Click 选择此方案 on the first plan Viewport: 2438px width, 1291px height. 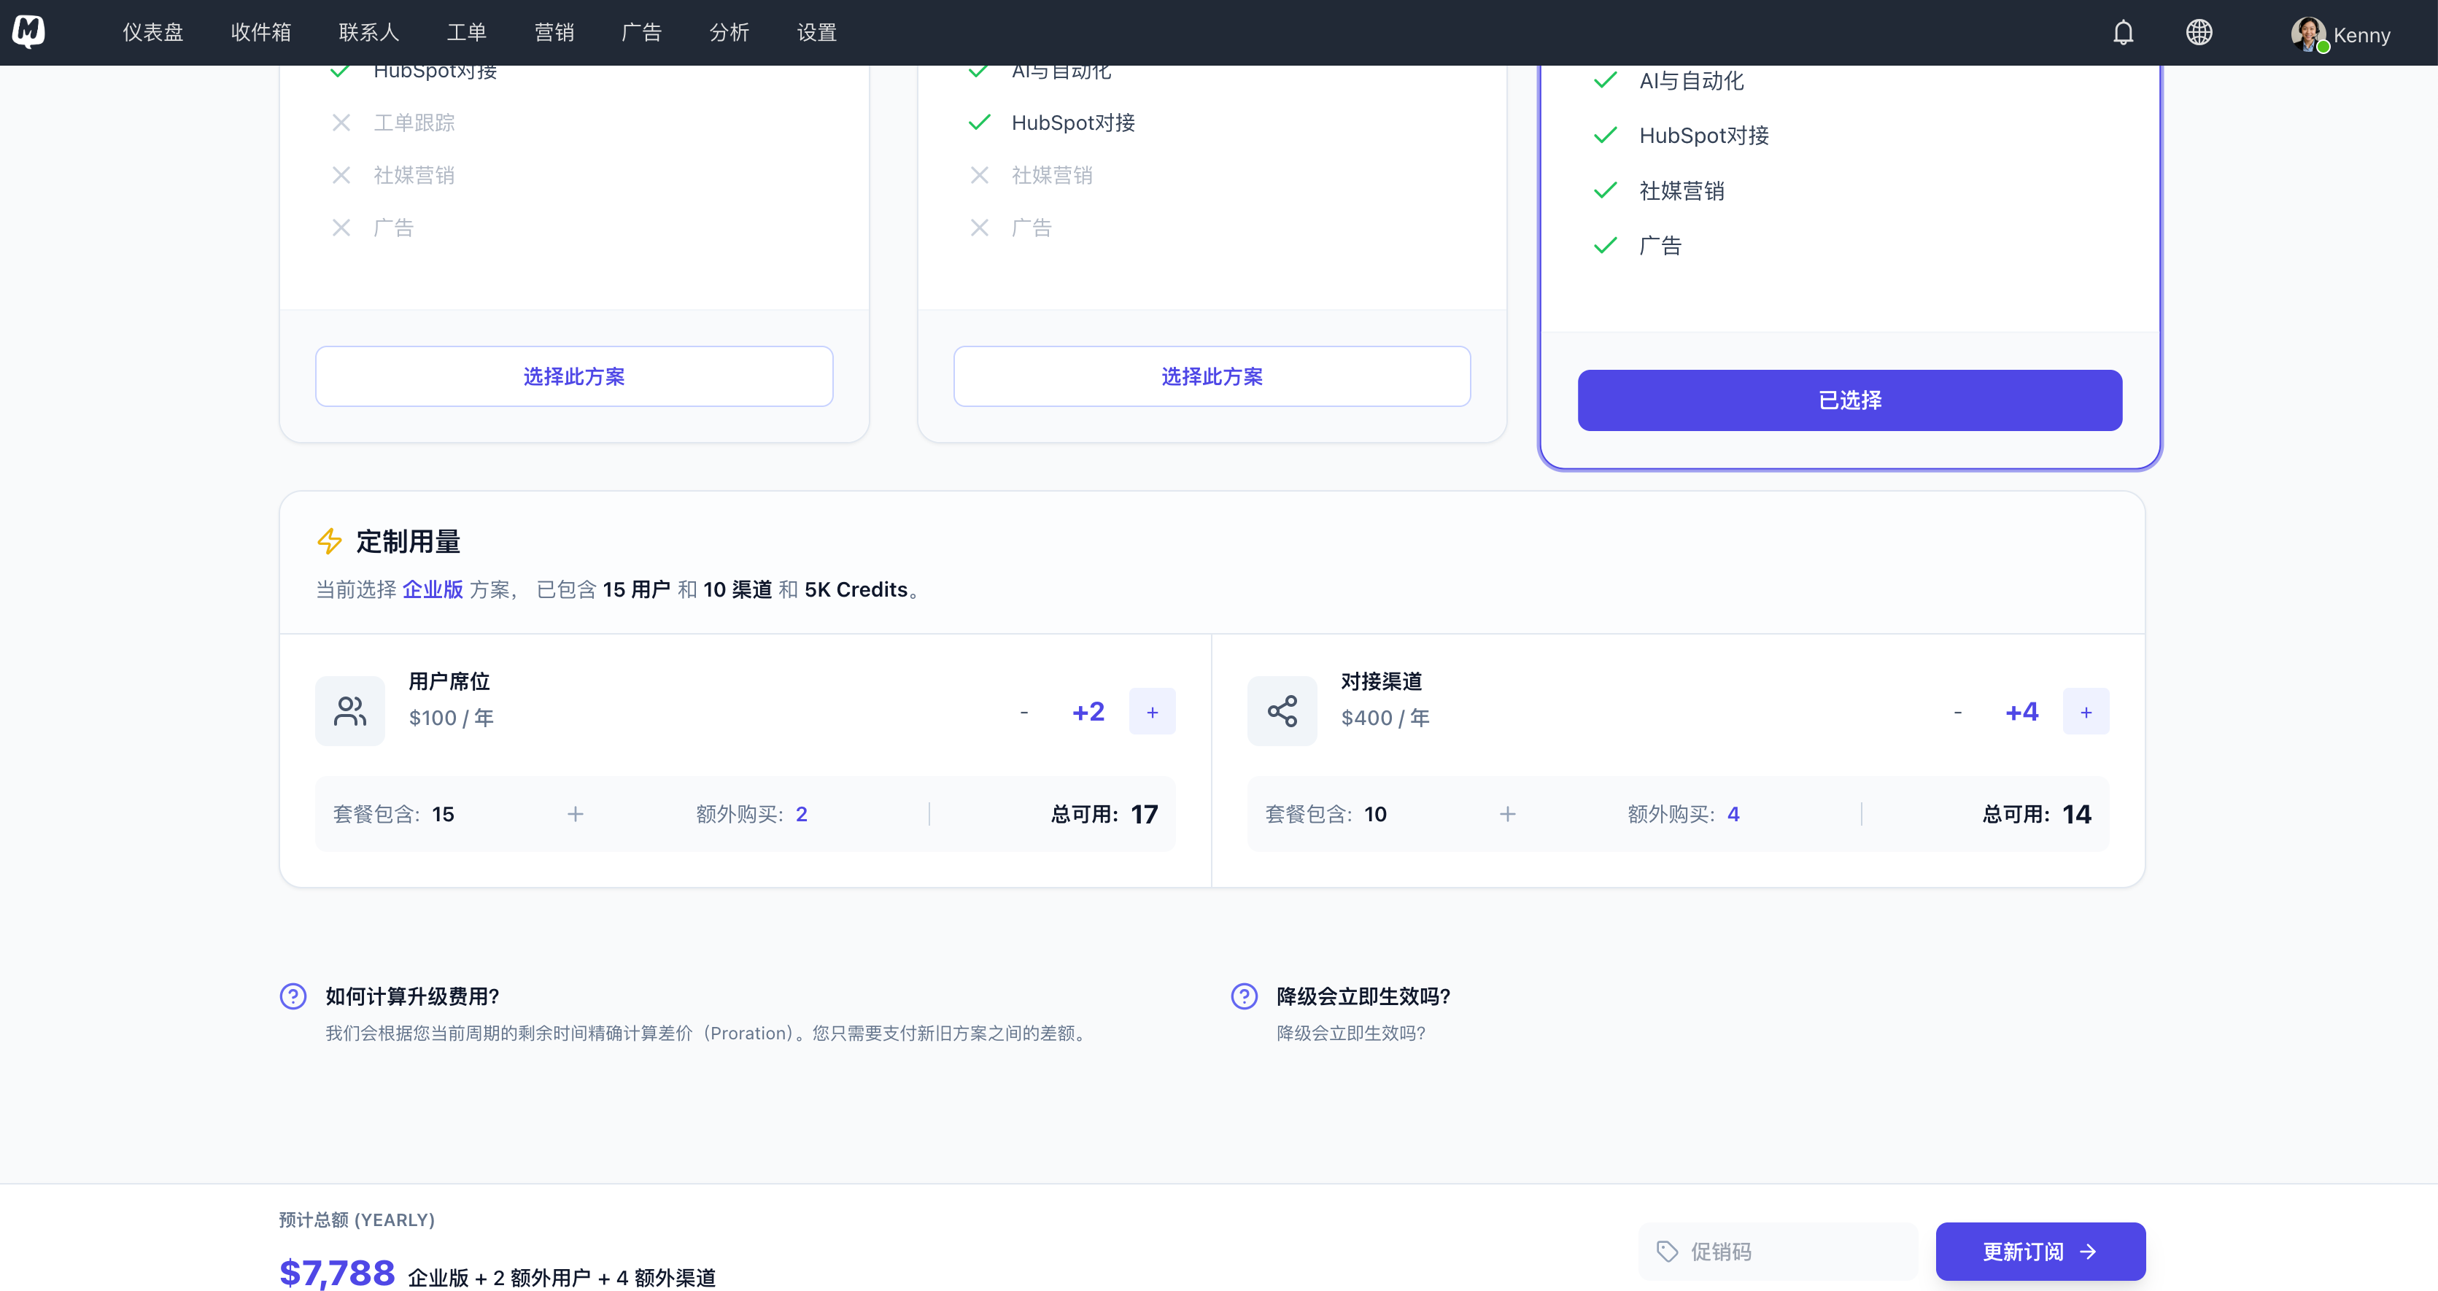[x=573, y=376]
